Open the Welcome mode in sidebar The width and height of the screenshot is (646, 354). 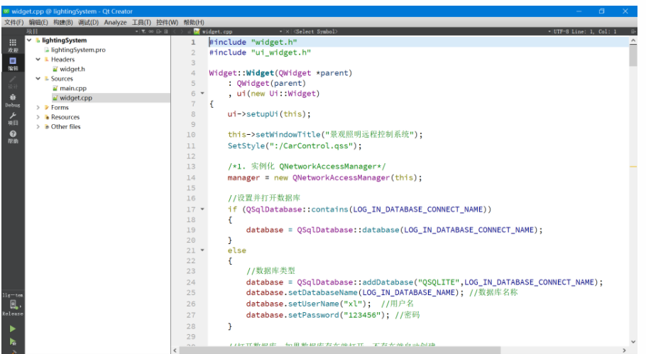click(x=13, y=45)
